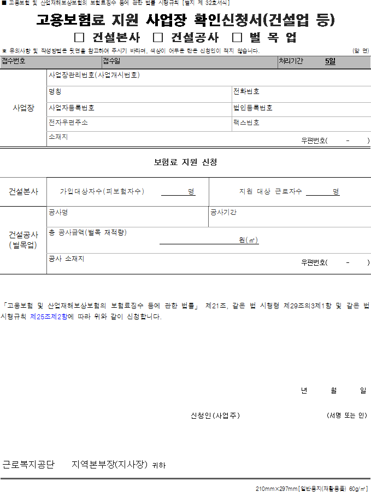Image resolution: width=371 pixels, height=492 pixels.
Task: Click the 공사기간 field
Action: pyautogui.click(x=290, y=217)
